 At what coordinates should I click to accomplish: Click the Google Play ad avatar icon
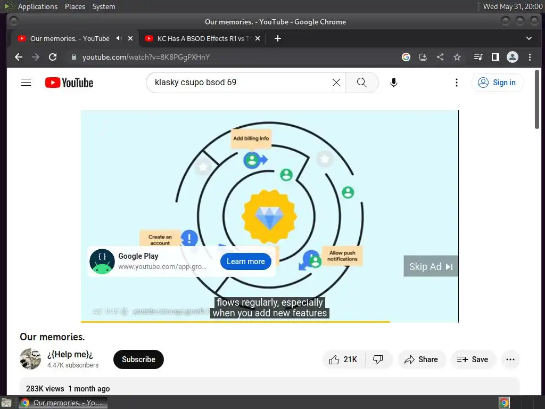pyautogui.click(x=102, y=261)
